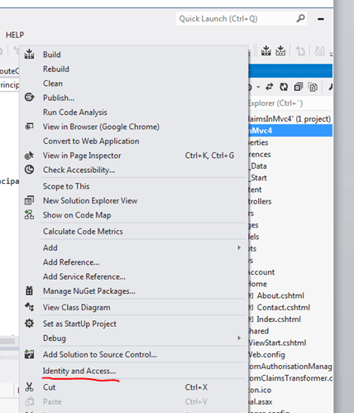
Task: Select the _Start folder node
Action: pyautogui.click(x=258, y=178)
